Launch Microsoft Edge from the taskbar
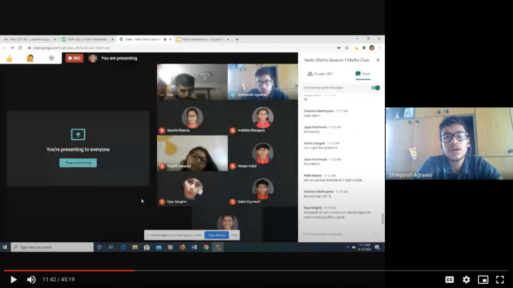513x288 pixels. tap(123, 247)
